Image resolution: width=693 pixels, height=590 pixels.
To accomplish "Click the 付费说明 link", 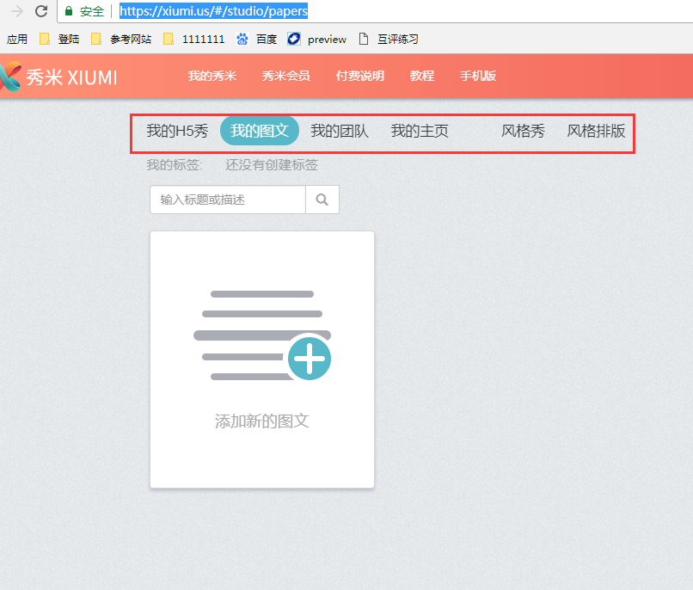I will [x=359, y=77].
